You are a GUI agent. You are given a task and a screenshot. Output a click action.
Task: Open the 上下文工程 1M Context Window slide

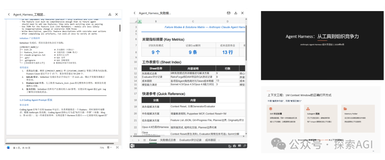coord(321,119)
